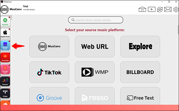Go to the home icon in toolbar

click(142, 9)
